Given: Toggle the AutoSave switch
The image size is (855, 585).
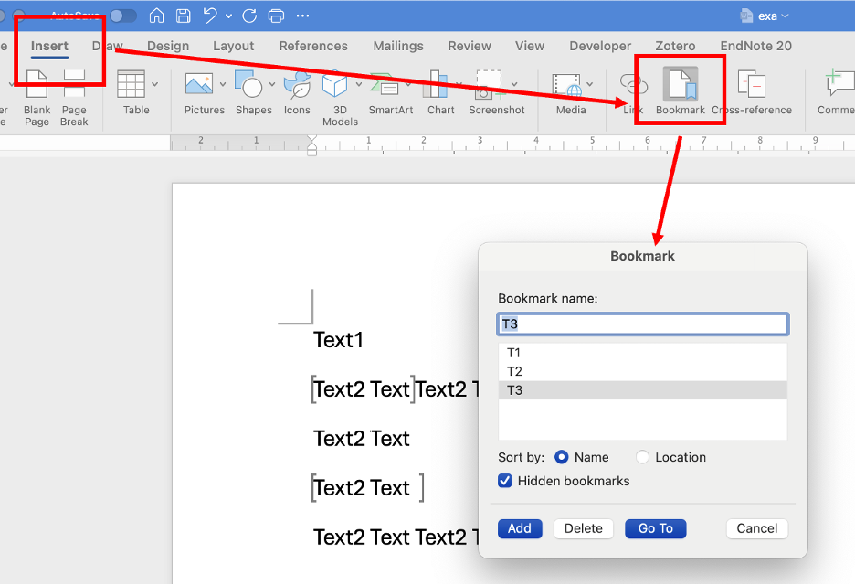Looking at the screenshot, I should tap(122, 16).
